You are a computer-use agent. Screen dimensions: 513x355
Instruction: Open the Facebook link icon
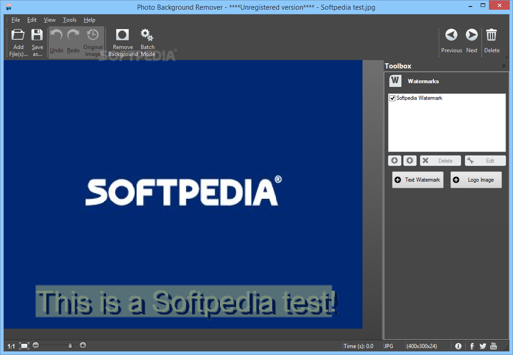tap(472, 346)
